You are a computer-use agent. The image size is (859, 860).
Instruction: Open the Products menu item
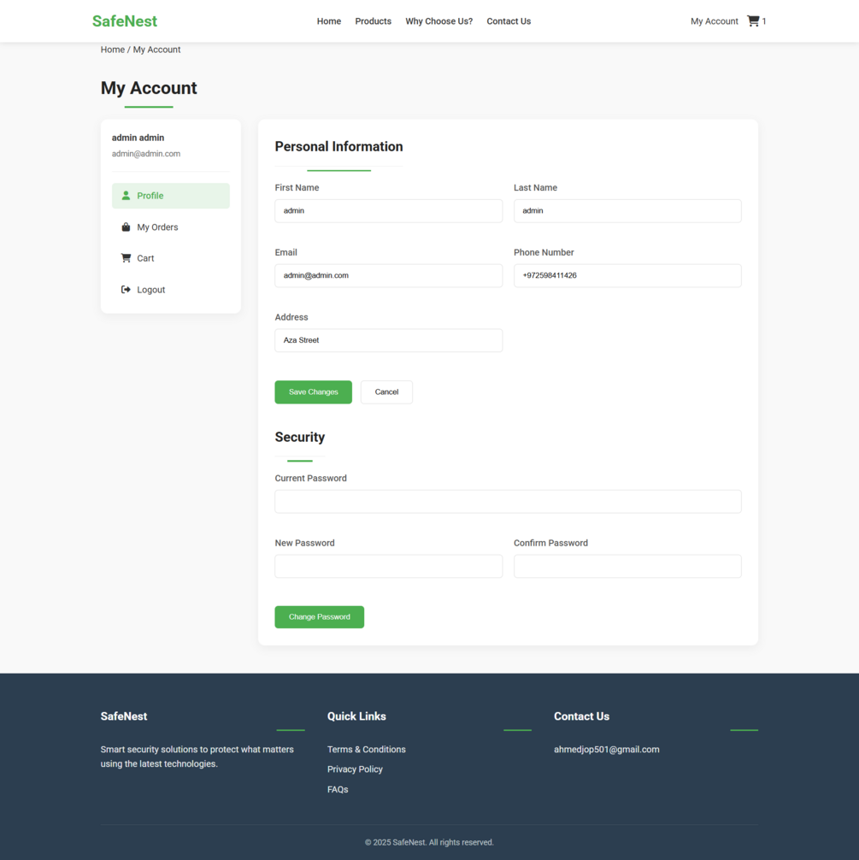(x=373, y=21)
